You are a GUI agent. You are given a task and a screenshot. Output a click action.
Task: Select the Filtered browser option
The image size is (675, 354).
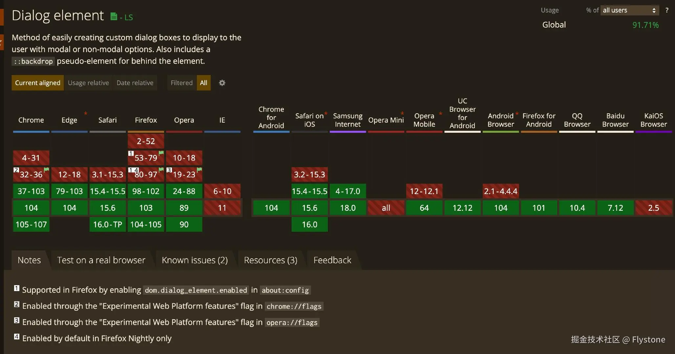coord(181,83)
